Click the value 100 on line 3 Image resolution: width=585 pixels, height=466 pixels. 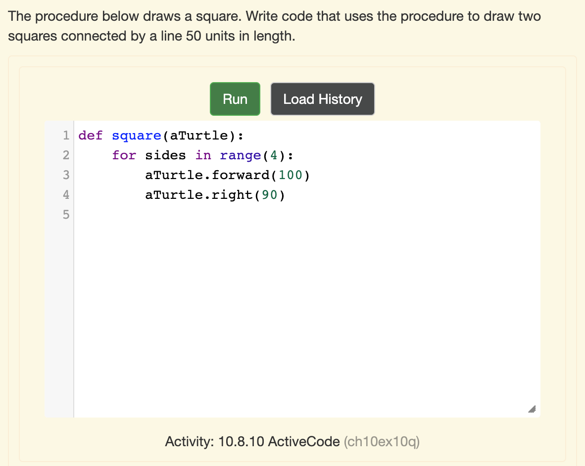[x=289, y=175]
